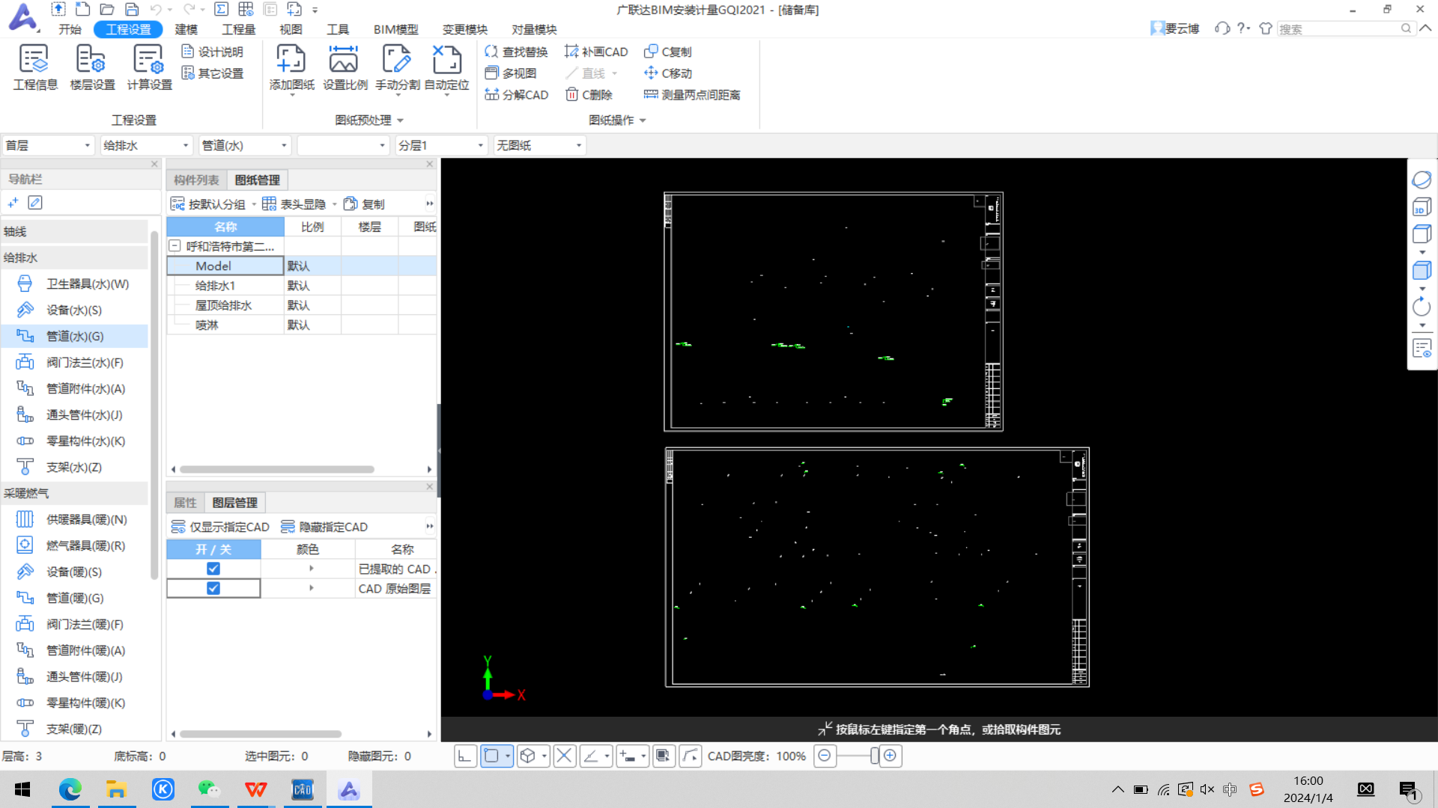The width and height of the screenshot is (1438, 808).
Task: Click 补画CAD draw tool
Action: [596, 52]
